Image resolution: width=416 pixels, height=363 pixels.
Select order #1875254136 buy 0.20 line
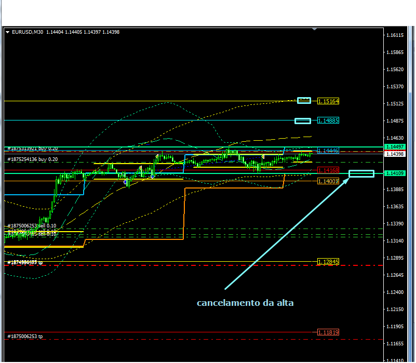(x=33, y=159)
